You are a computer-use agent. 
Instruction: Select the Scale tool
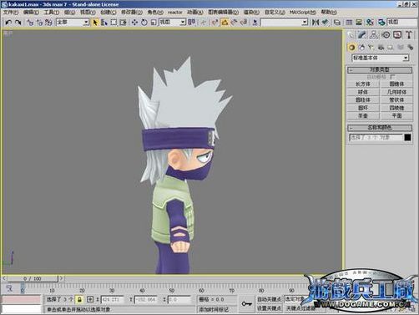(154, 23)
